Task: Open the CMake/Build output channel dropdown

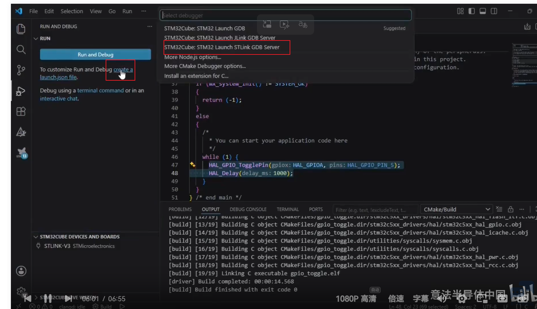Action: (x=456, y=209)
